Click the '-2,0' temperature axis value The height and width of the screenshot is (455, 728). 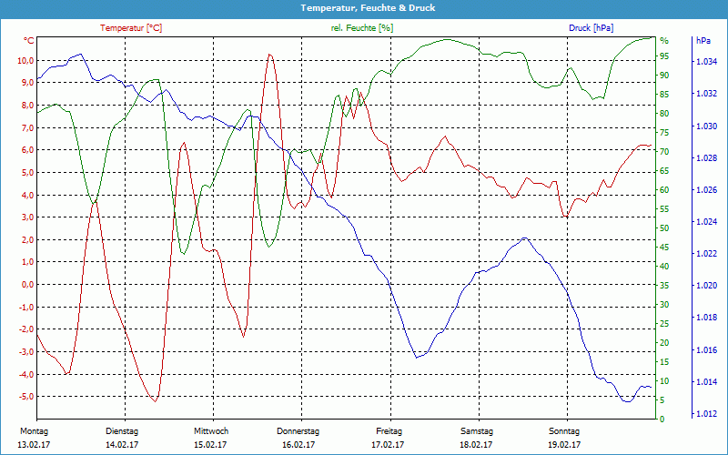(26, 329)
